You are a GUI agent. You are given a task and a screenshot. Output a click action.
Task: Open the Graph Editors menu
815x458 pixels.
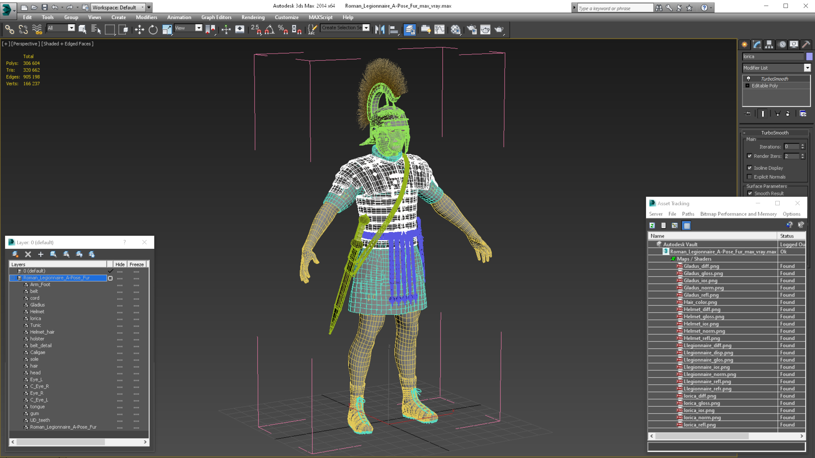coord(216,17)
